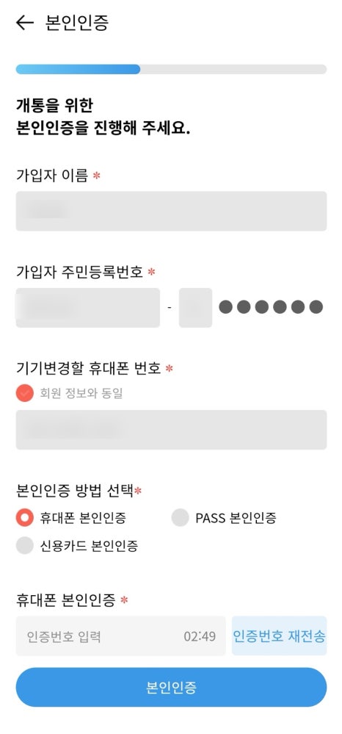Screen dimensions: 342x734
Task: Focus the 기기변경할 휴대폰 번호 input field
Action: (x=171, y=430)
